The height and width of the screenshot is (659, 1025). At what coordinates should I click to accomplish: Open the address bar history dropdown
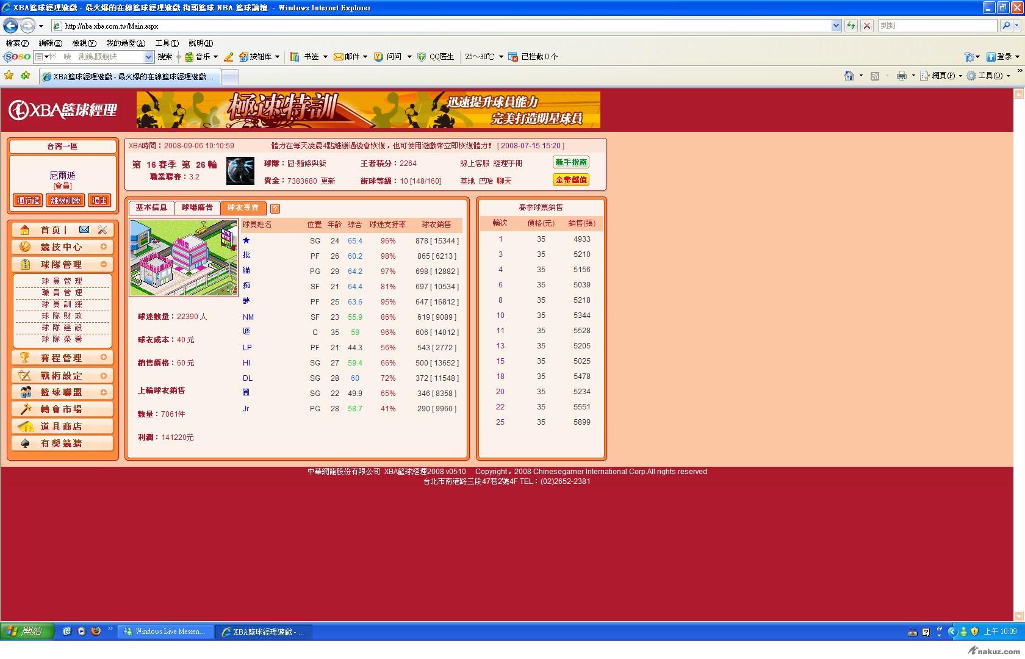pyautogui.click(x=836, y=26)
